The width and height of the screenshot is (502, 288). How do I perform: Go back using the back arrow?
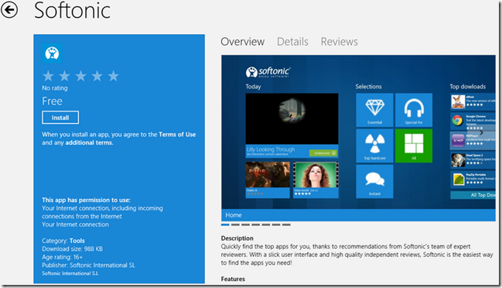tap(9, 9)
